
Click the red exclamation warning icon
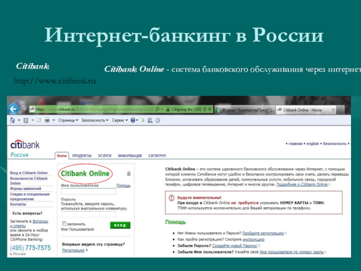tap(171, 198)
